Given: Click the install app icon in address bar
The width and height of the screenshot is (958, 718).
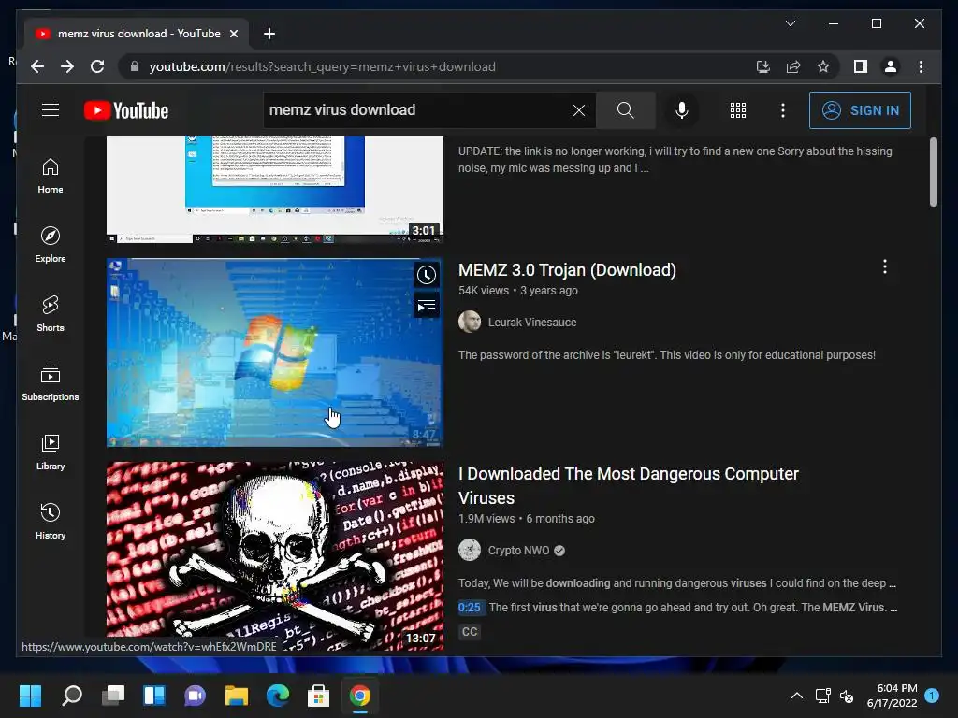Looking at the screenshot, I should [763, 66].
